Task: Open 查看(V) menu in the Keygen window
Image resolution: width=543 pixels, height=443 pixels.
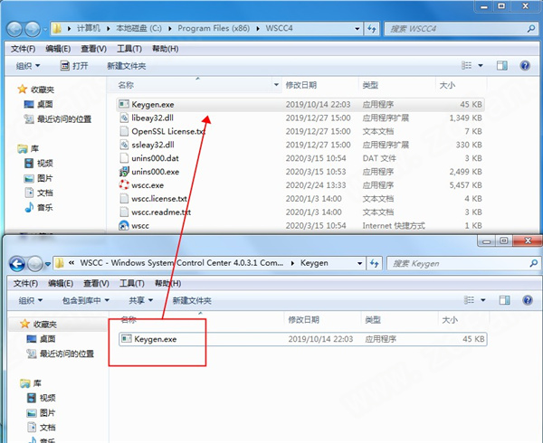Action: pyautogui.click(x=96, y=284)
